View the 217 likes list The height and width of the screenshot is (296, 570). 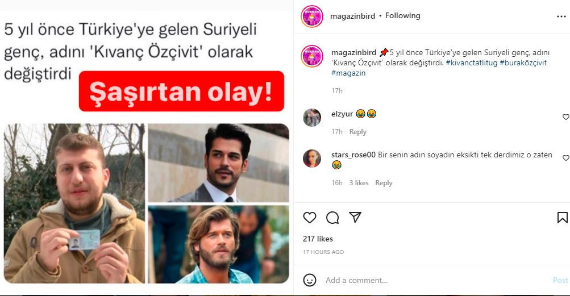(x=318, y=239)
